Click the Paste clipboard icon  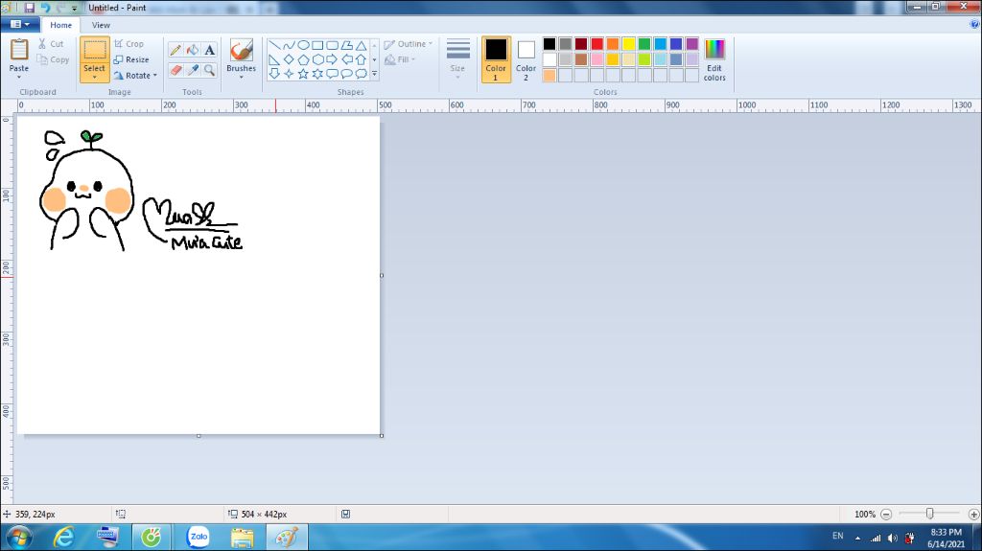(19, 50)
